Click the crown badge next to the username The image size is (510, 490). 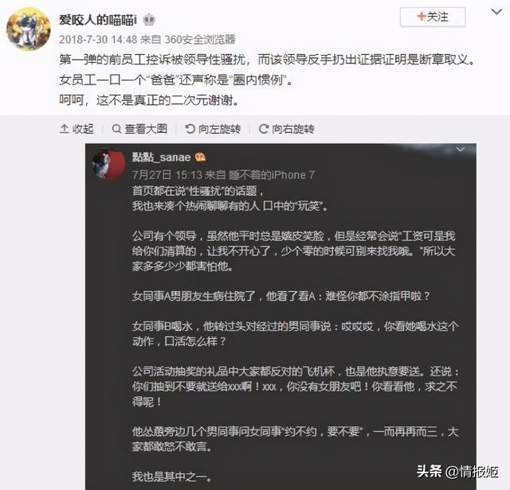149,20
